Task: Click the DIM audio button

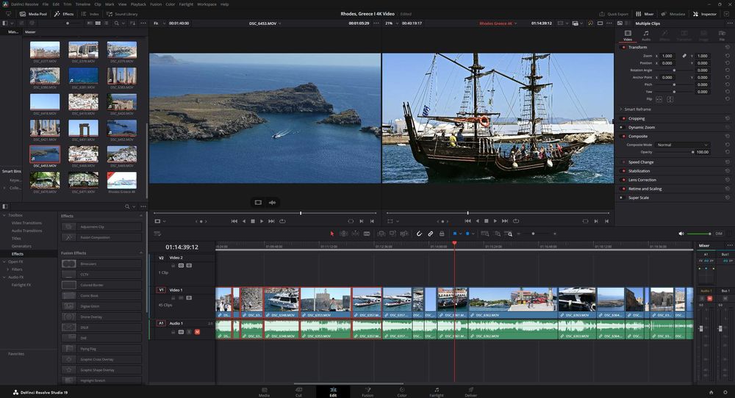Action: [718, 234]
